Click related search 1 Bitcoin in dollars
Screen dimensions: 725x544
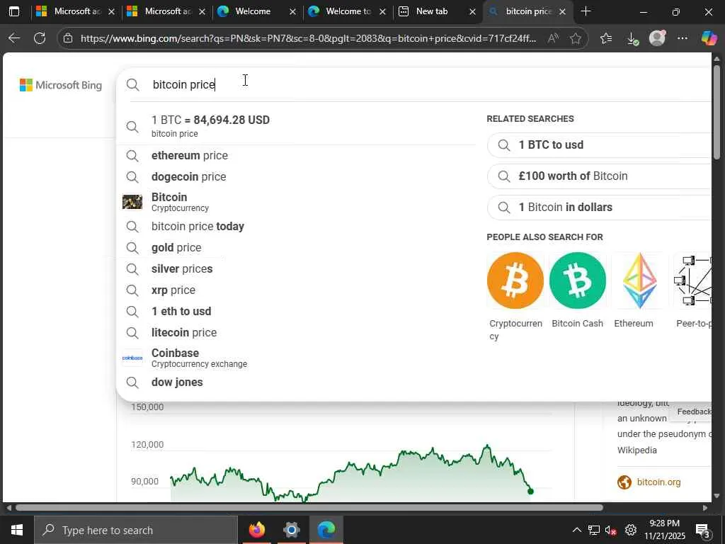click(599, 207)
